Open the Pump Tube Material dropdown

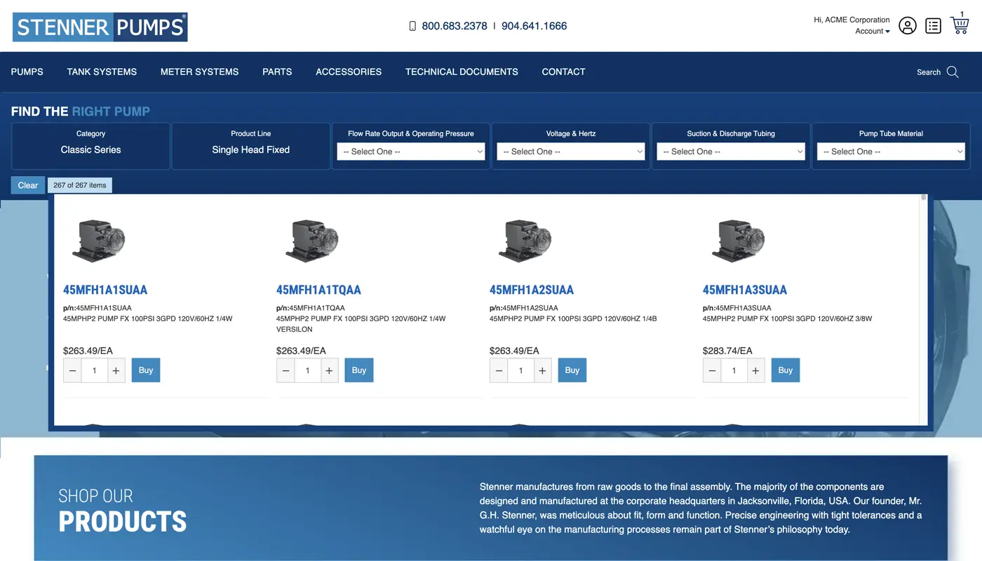click(x=891, y=151)
